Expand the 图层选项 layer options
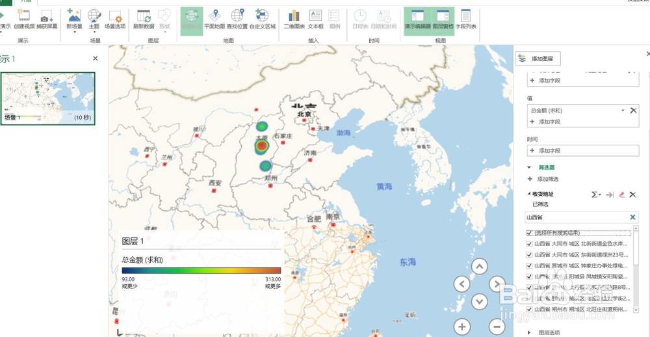 point(529,332)
